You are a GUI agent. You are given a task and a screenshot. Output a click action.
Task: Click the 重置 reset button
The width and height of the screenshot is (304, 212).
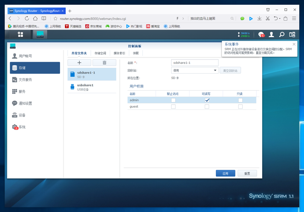(x=247, y=174)
